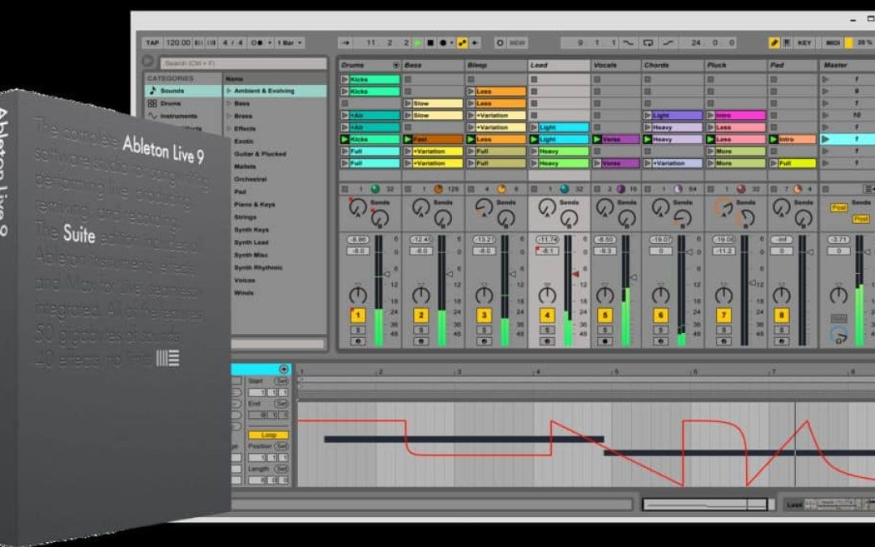The height and width of the screenshot is (547, 875).
Task: Toggle track activator 8 on Pad
Action: (x=781, y=315)
